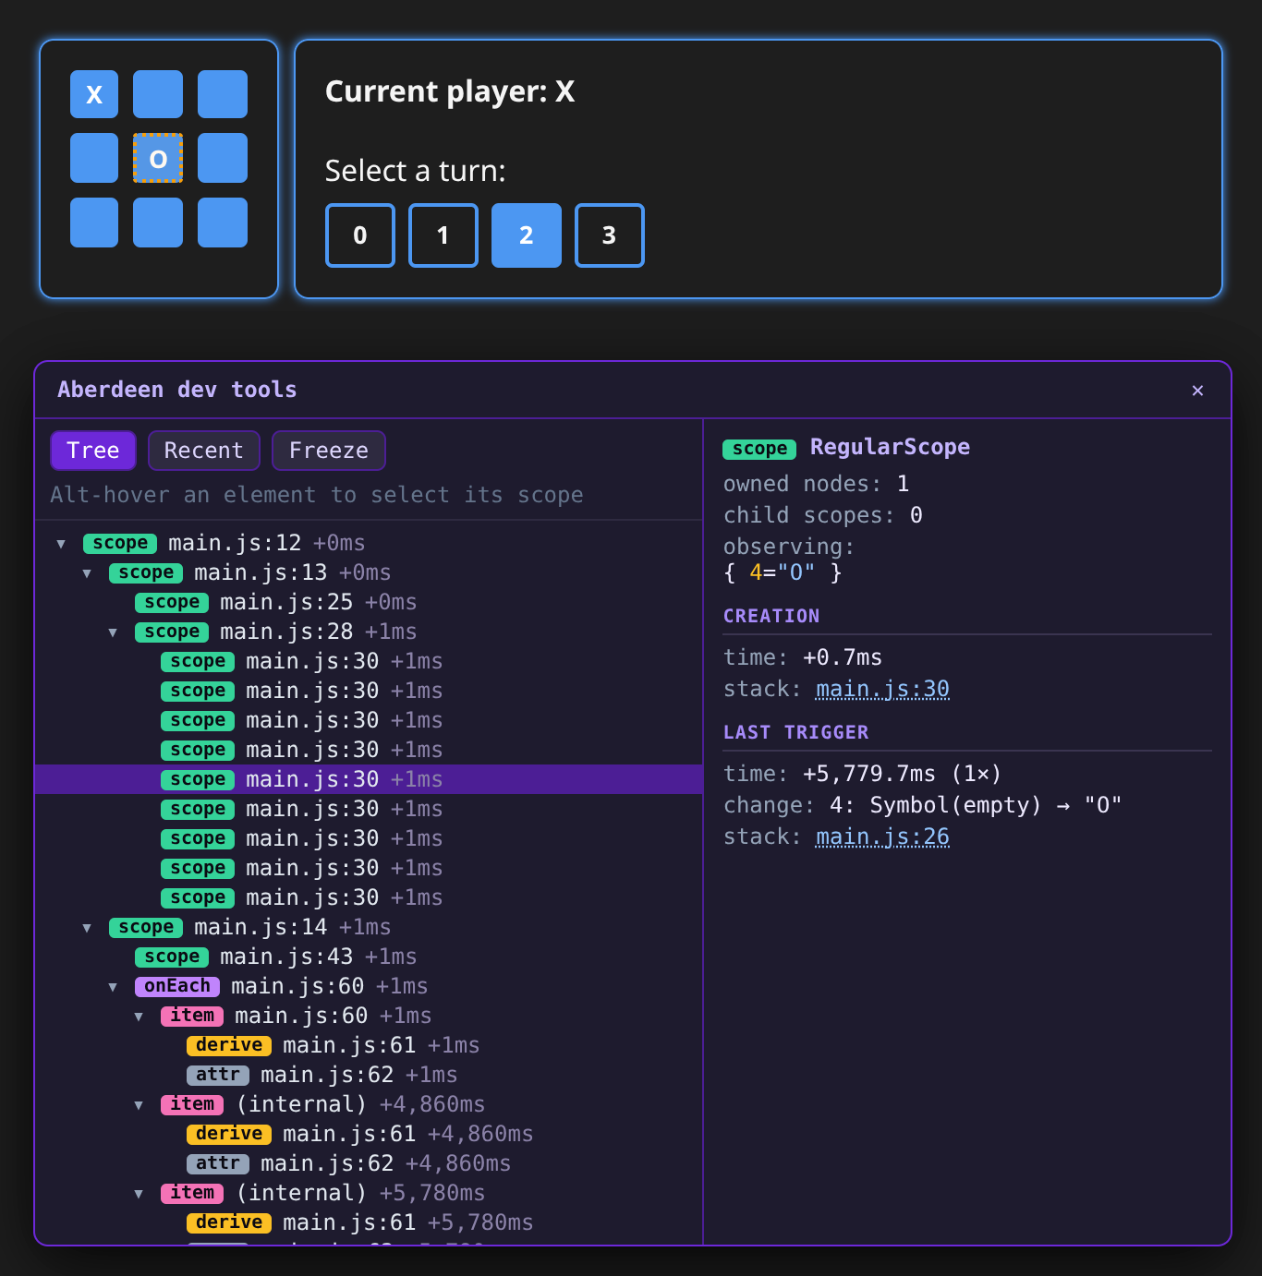Collapse the item (internal) +4,860ms node
This screenshot has width=1262, height=1276.
tap(139, 1105)
